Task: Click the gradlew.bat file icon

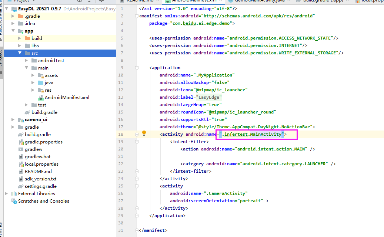Action: pyautogui.click(x=21, y=157)
